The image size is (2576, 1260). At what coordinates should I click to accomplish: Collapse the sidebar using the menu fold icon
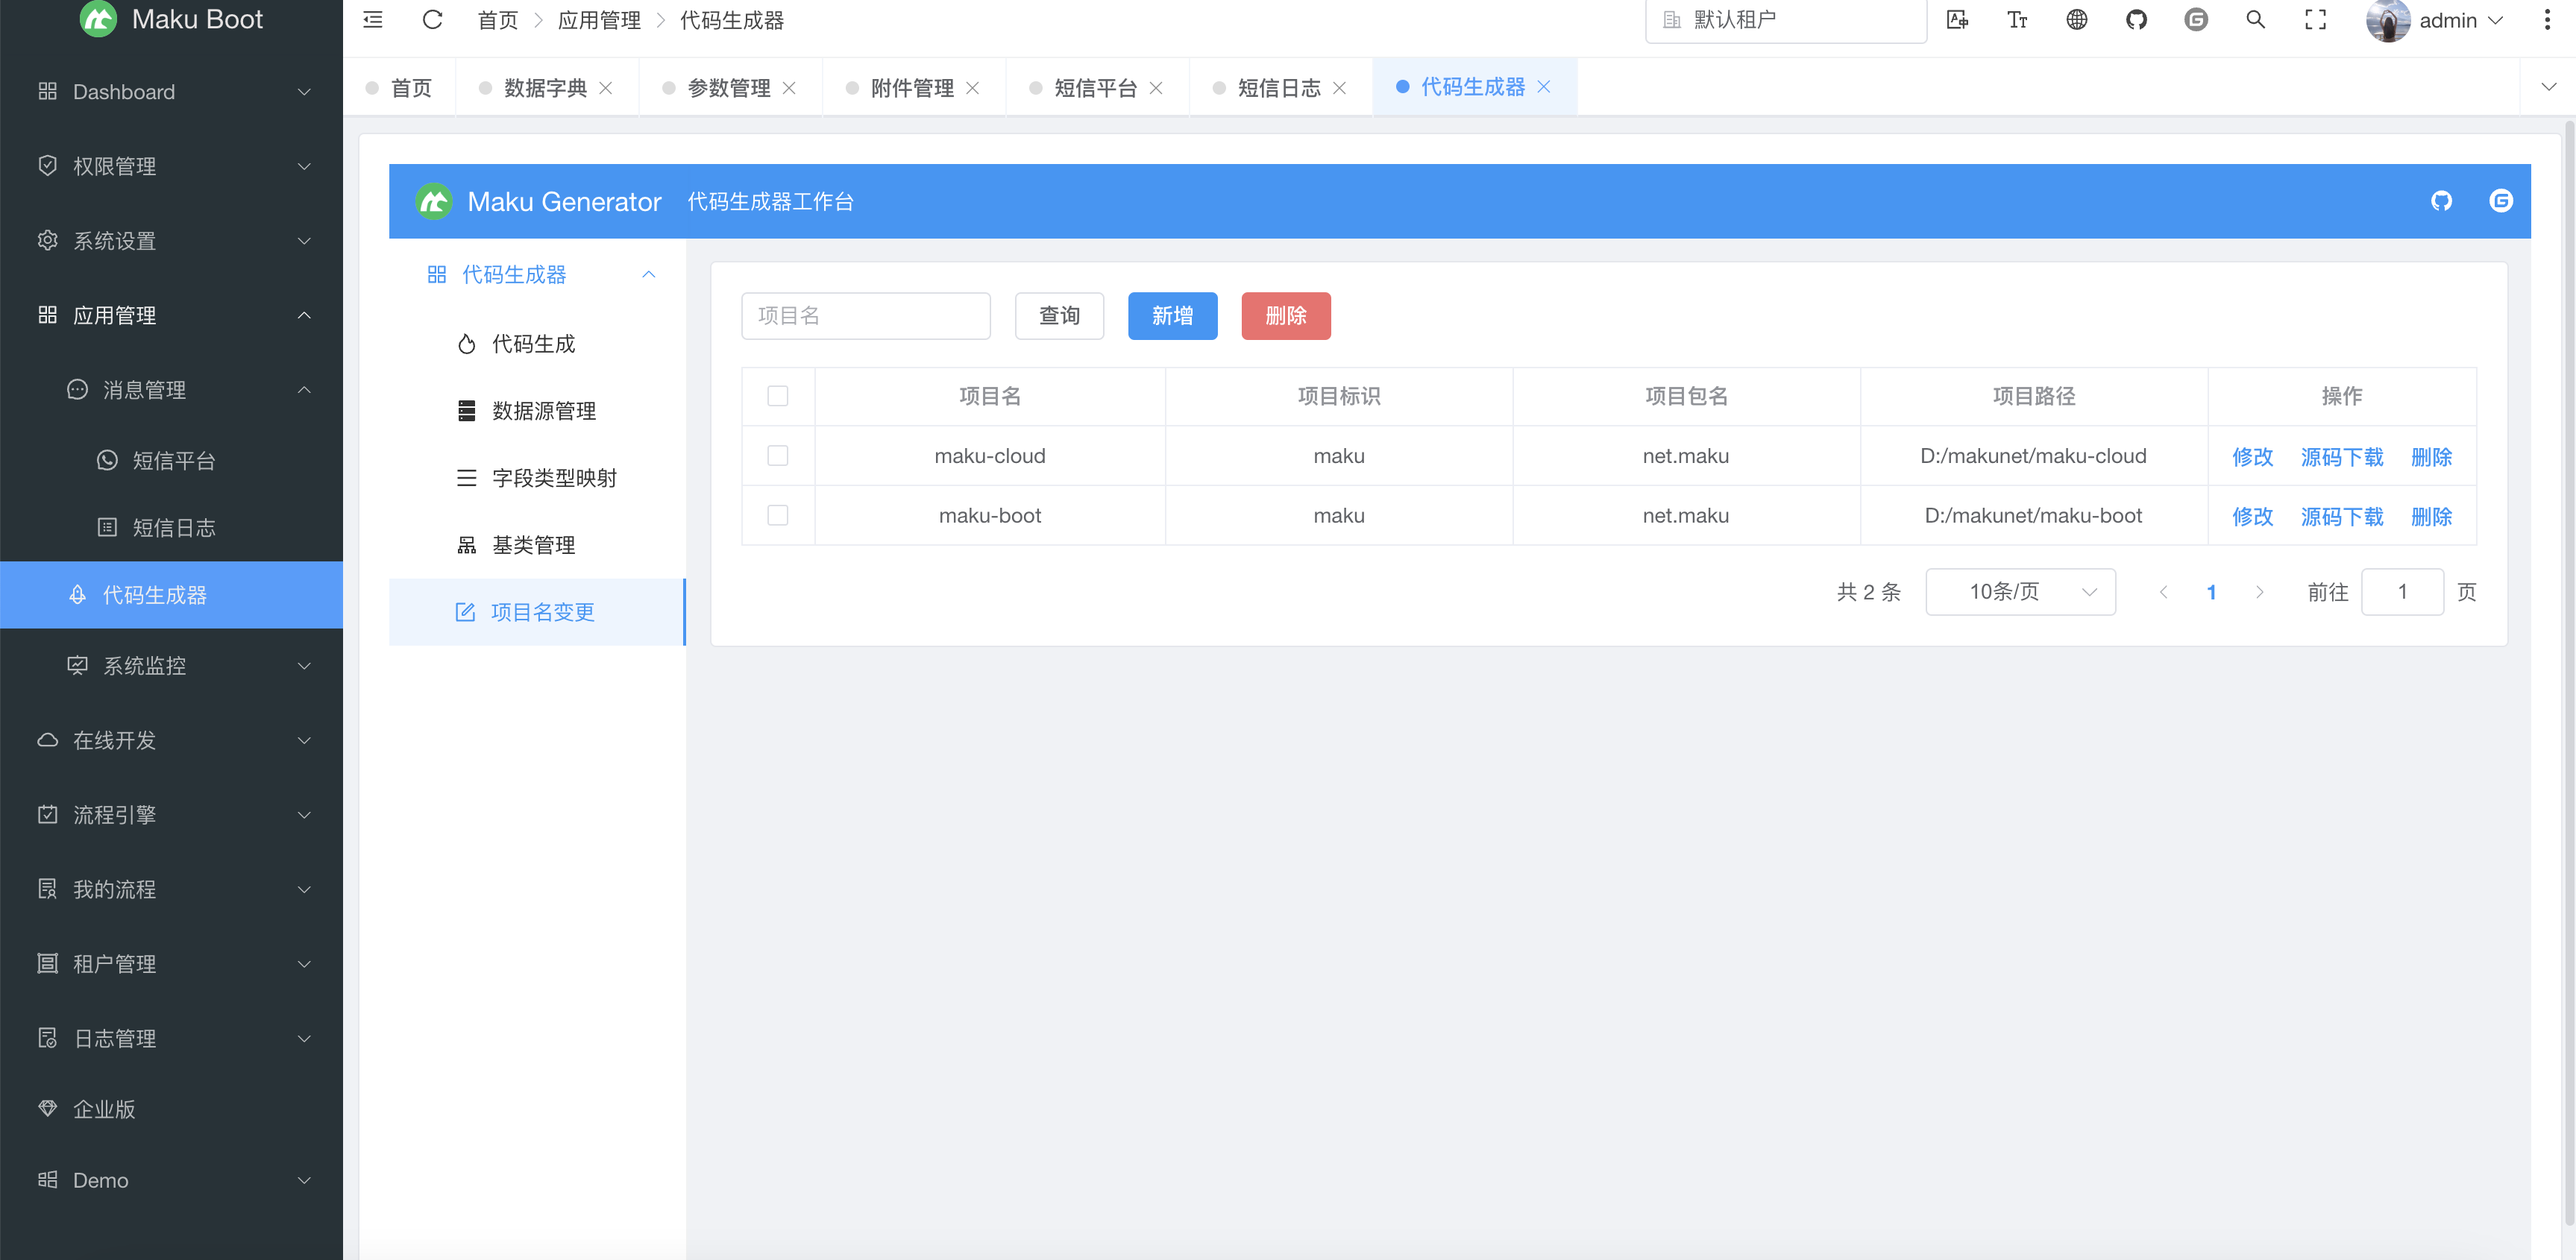[373, 20]
